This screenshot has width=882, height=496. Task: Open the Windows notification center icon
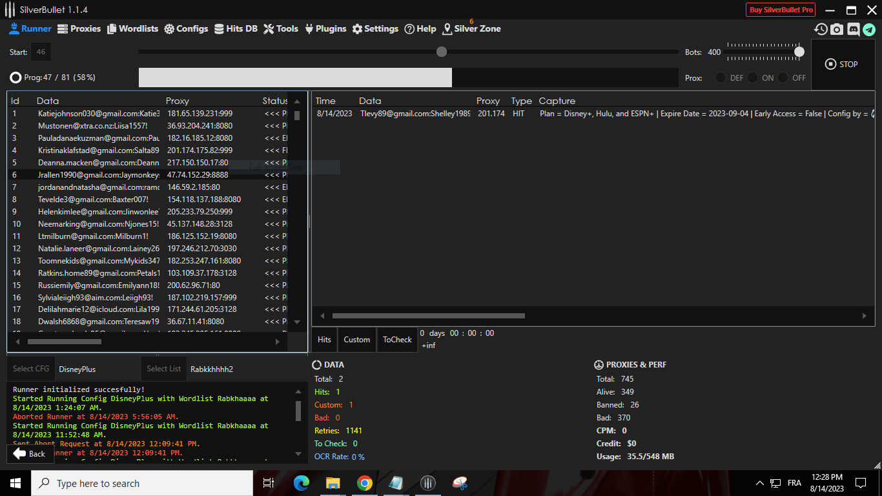(x=861, y=483)
